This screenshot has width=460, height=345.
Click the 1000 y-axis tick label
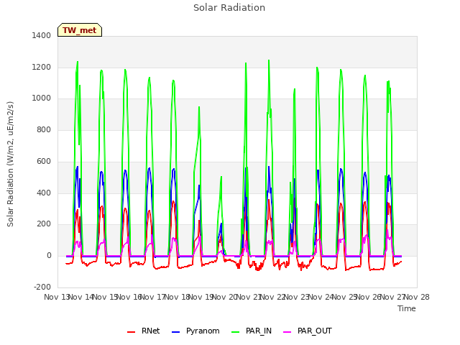click(42, 98)
